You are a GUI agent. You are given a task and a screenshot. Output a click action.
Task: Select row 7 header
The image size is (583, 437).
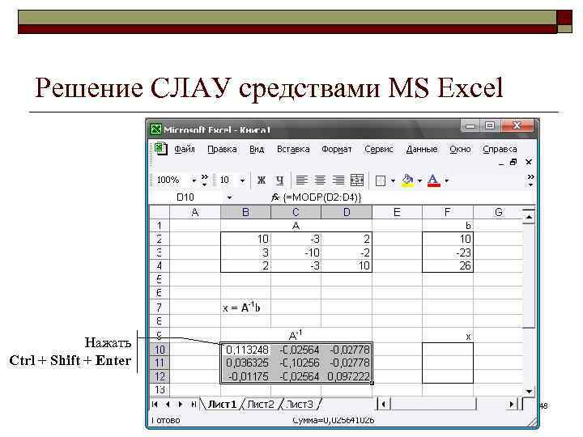[160, 308]
